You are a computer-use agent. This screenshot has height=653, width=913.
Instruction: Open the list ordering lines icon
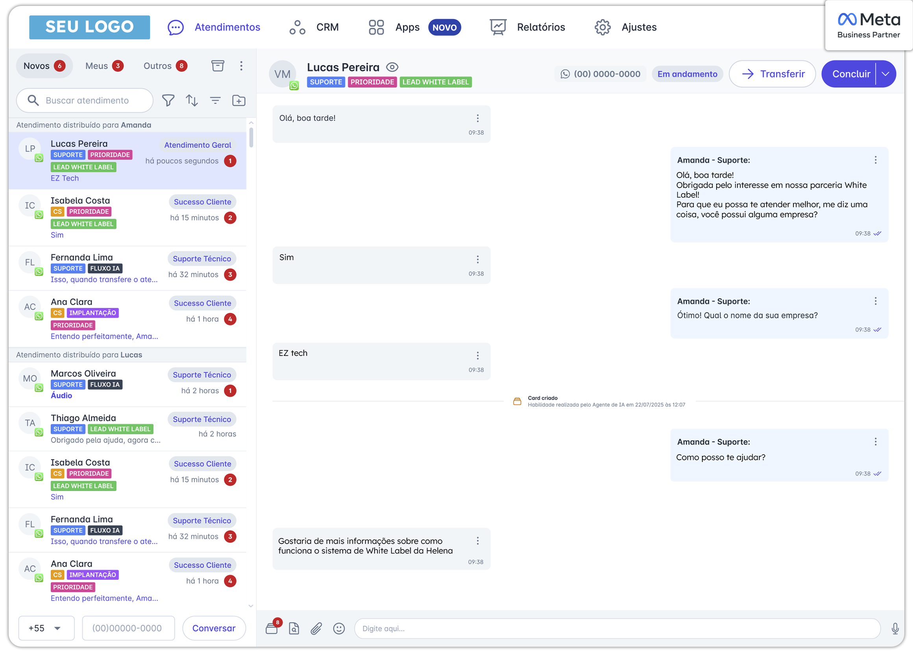coord(216,101)
